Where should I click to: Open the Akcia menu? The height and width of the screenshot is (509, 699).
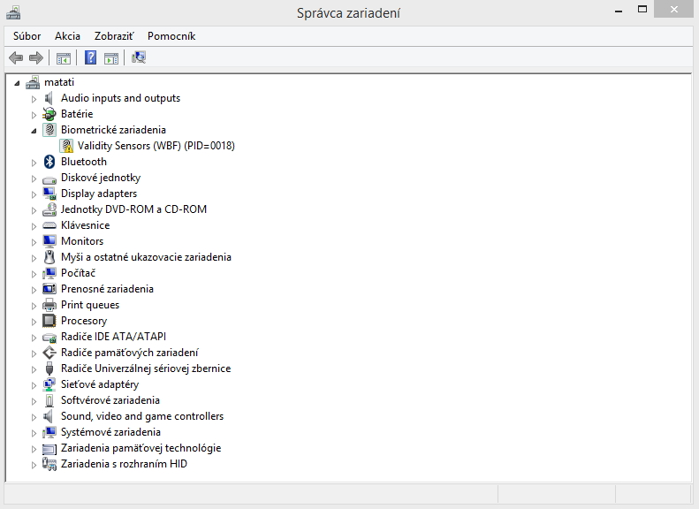pyautogui.click(x=67, y=36)
